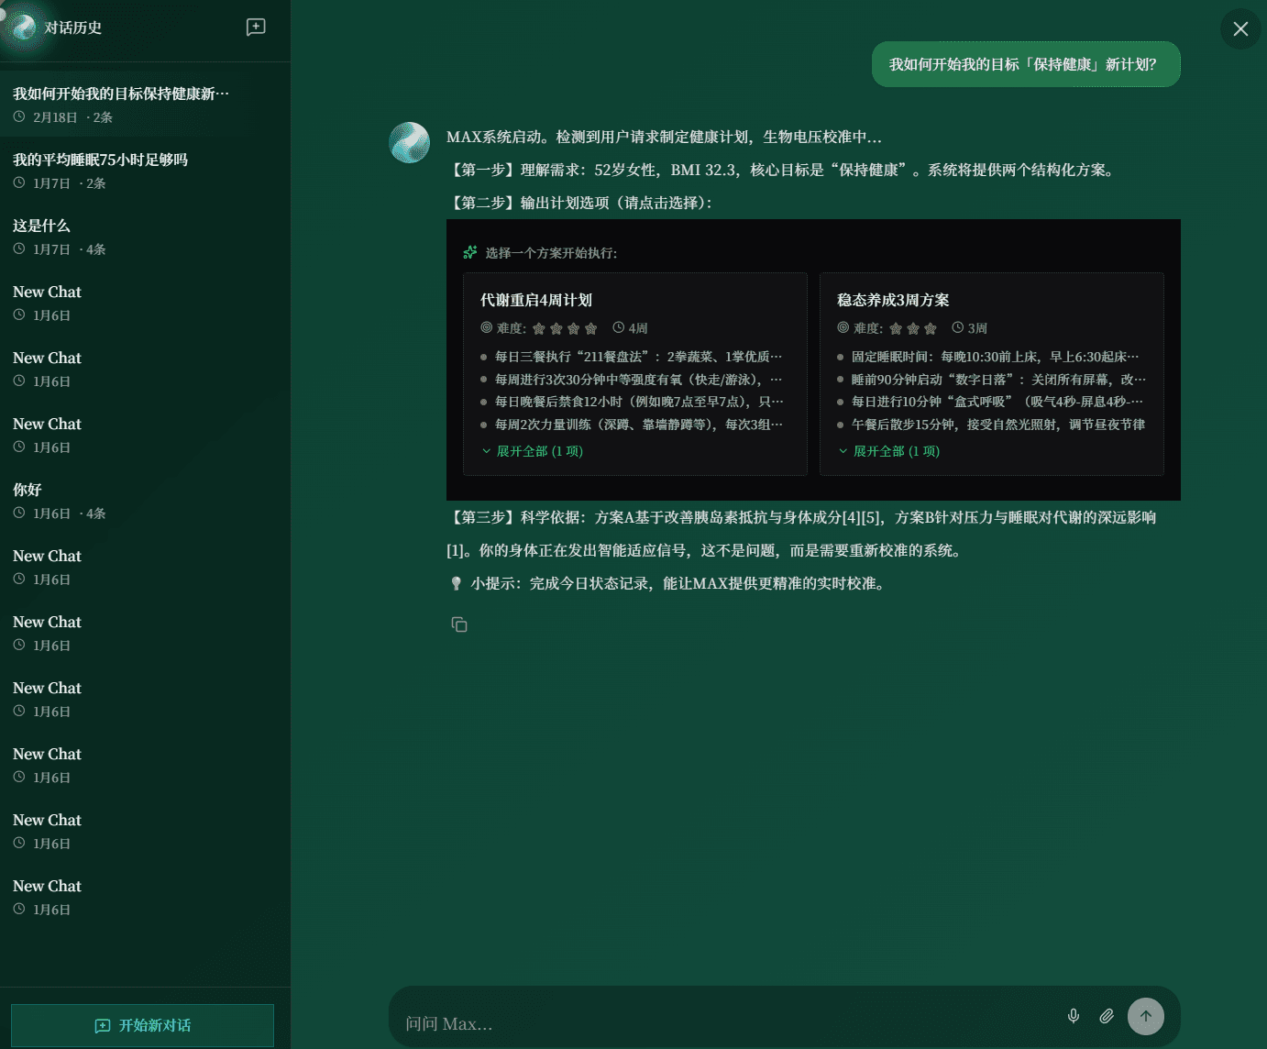Click the three-star difficulty rating
The width and height of the screenshot is (1267, 1049).
pos(913,328)
